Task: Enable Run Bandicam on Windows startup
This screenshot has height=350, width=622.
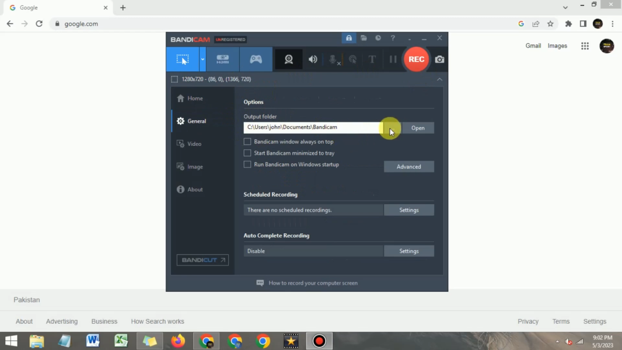Action: click(x=247, y=164)
